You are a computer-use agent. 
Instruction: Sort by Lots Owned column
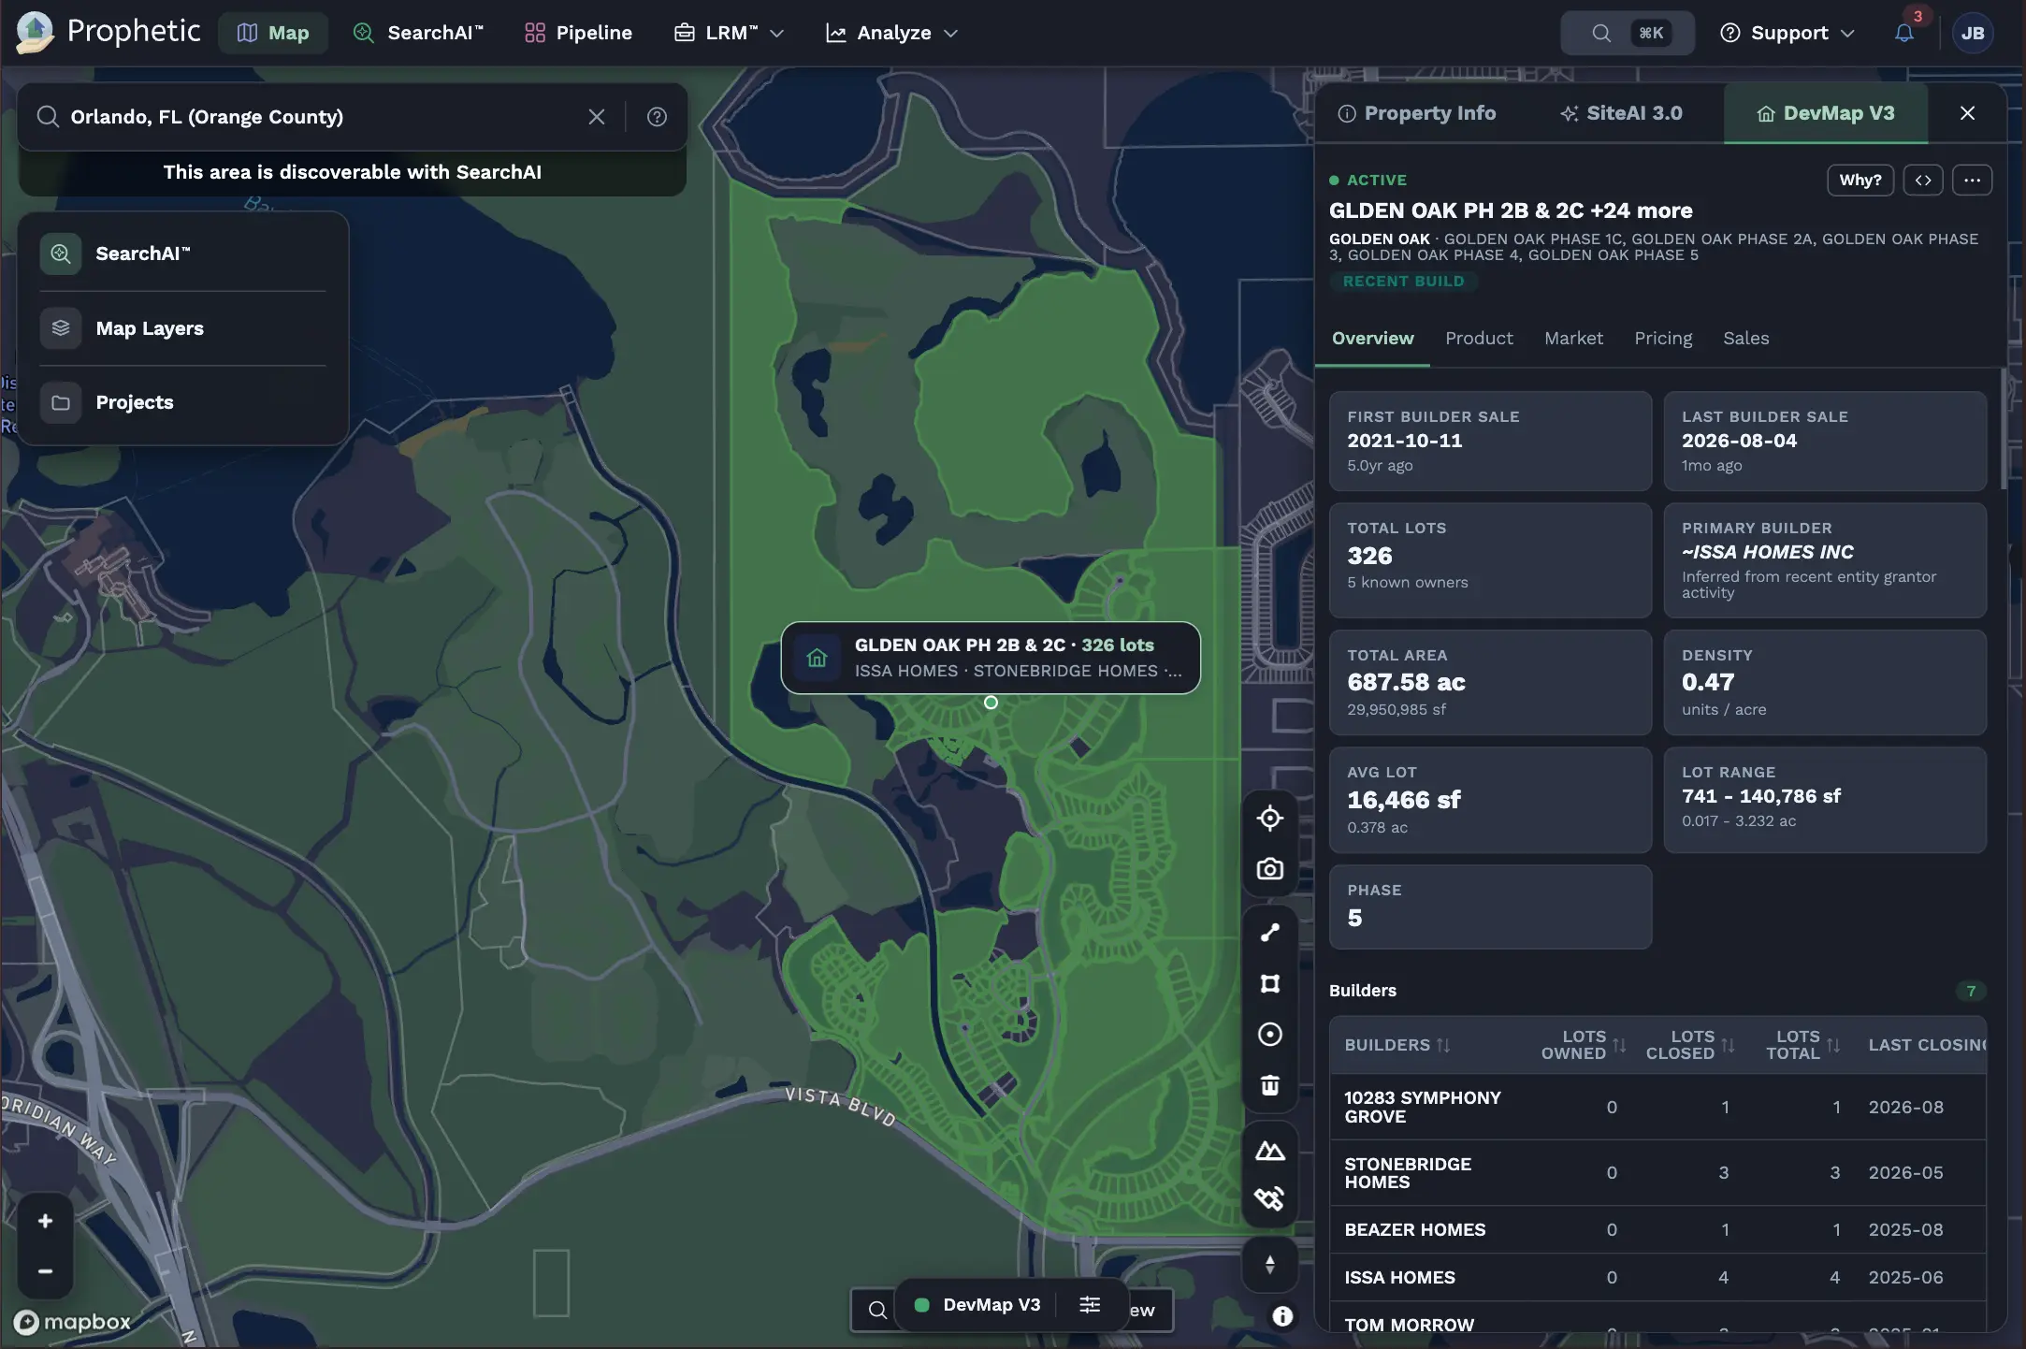tap(1584, 1045)
